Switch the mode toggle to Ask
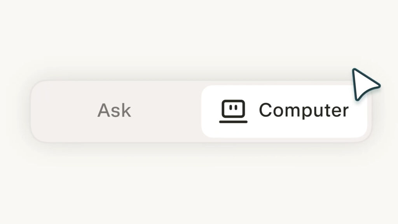 click(x=114, y=111)
